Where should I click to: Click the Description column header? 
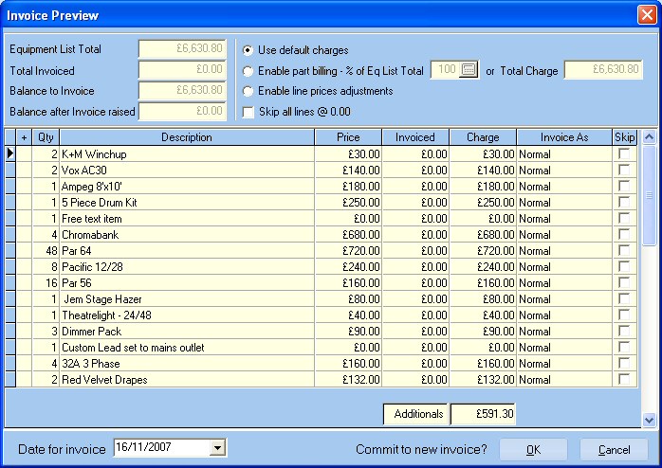pos(187,137)
